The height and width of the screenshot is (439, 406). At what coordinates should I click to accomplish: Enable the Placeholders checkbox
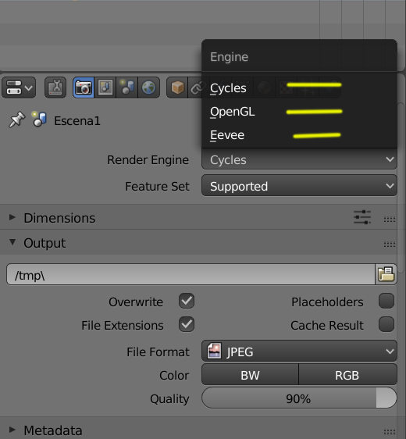[x=386, y=302]
